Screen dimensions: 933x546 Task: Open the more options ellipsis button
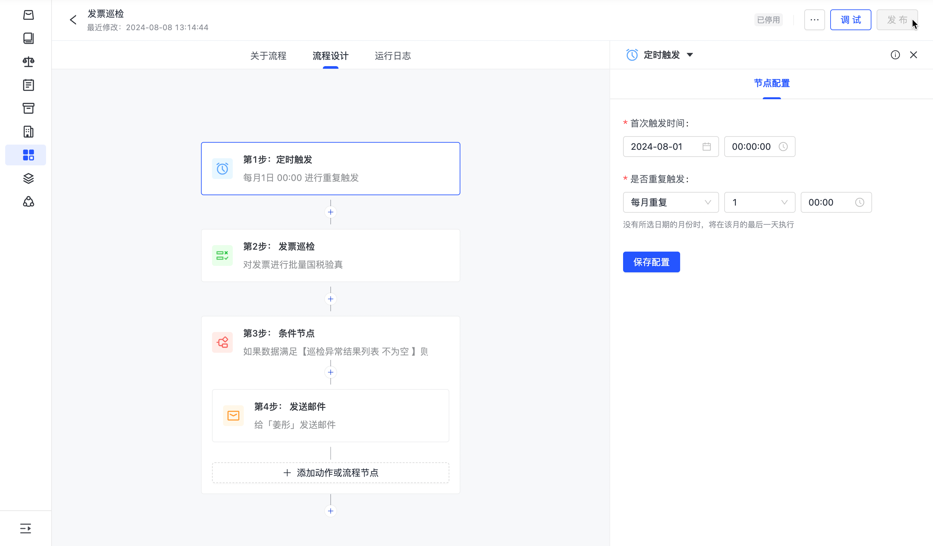pos(814,20)
